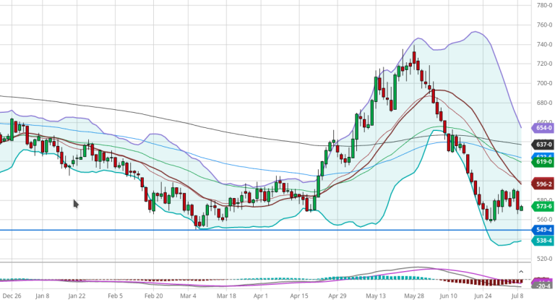Click the Dec 26 date label
This screenshot has height=300, width=555.
tap(11, 296)
